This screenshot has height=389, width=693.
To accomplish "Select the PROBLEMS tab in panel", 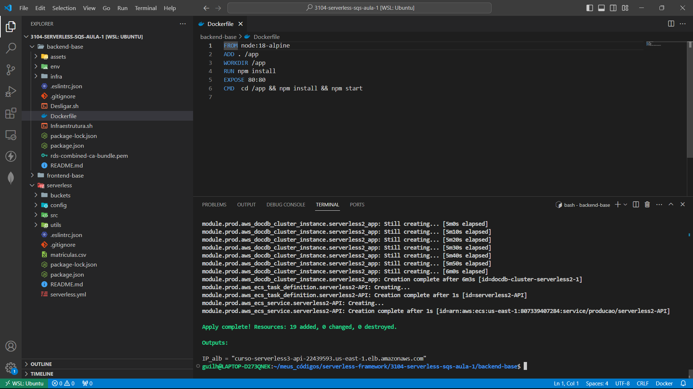I will click(214, 205).
